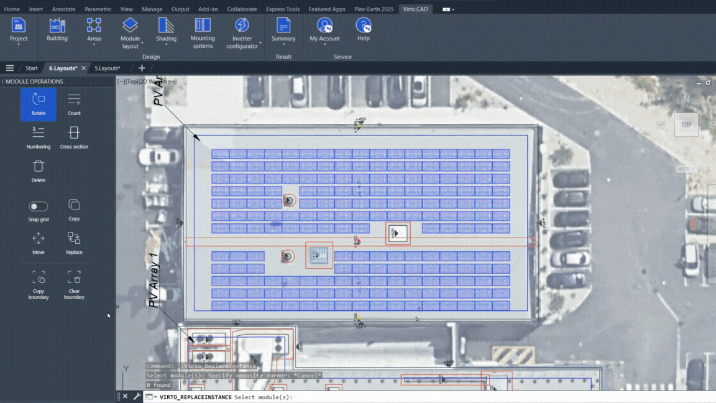
Task: Close the command line bar
Action: (125, 397)
